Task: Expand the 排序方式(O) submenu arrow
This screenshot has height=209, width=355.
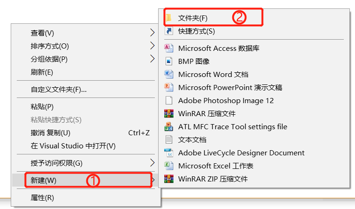Action: (153, 46)
